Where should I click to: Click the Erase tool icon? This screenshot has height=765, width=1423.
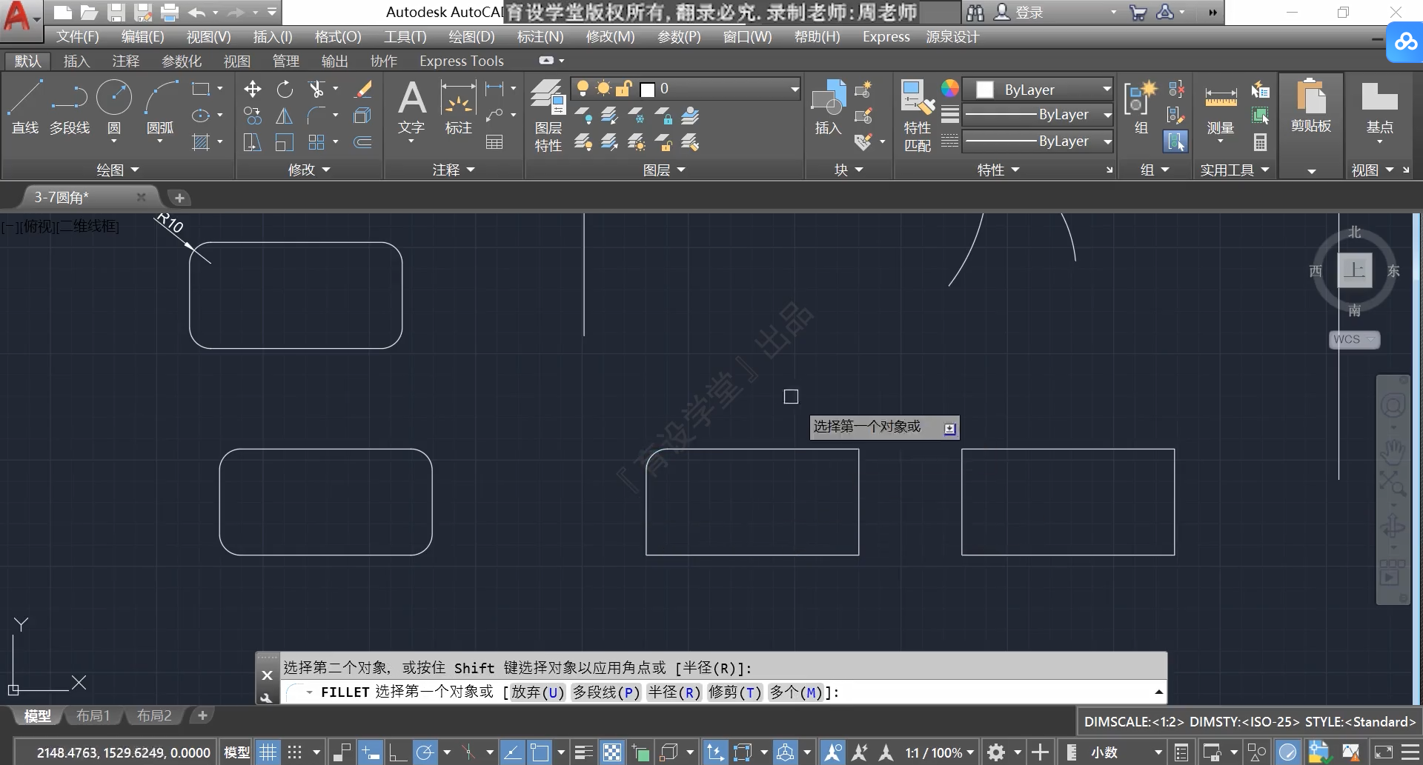pos(362,90)
